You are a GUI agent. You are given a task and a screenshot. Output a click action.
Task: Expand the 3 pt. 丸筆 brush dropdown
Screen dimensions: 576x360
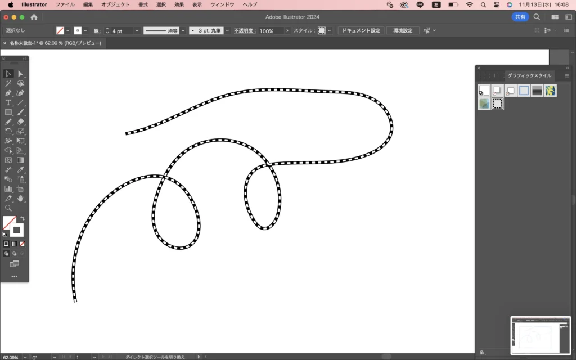click(228, 31)
